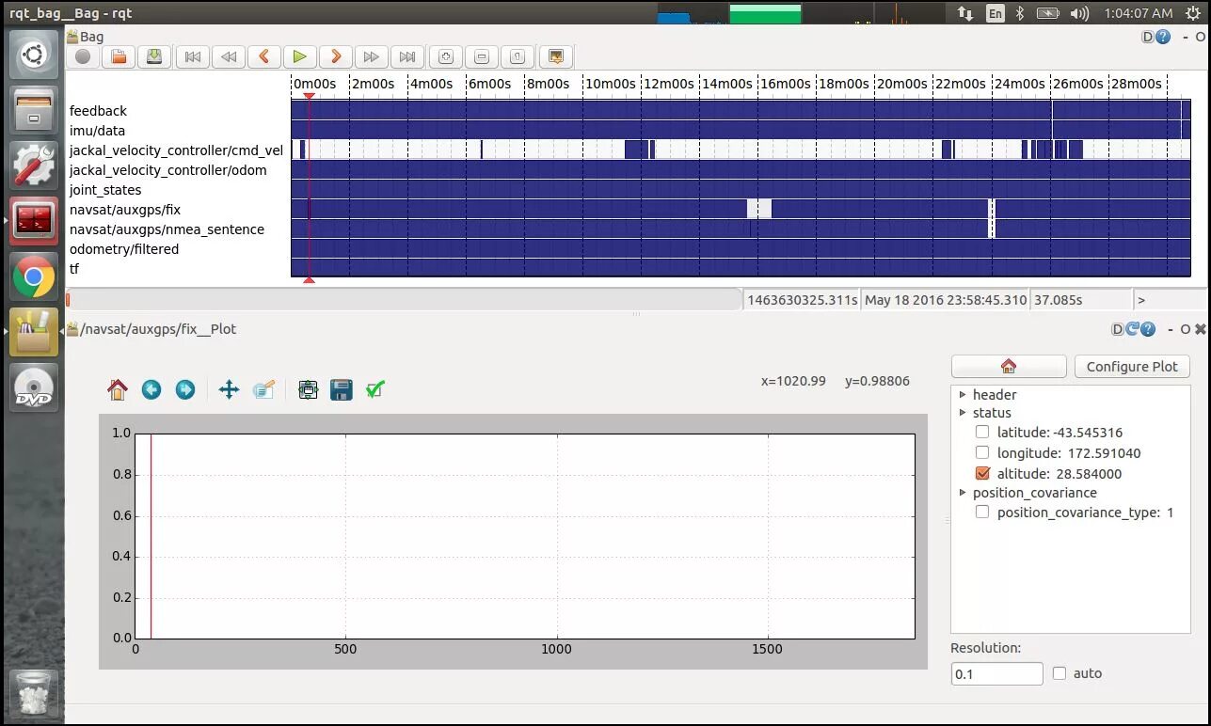Expand position_covariance to view values
The image size is (1211, 726).
click(x=962, y=493)
